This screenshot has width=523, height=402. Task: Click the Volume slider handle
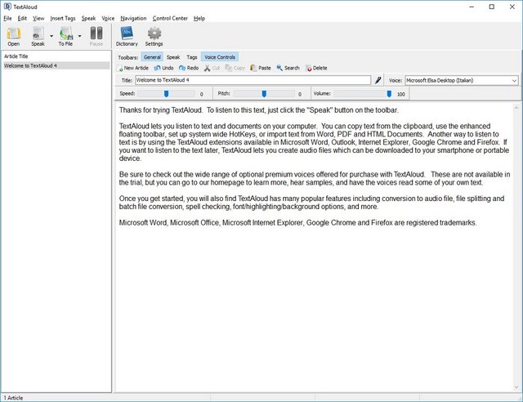coord(389,94)
